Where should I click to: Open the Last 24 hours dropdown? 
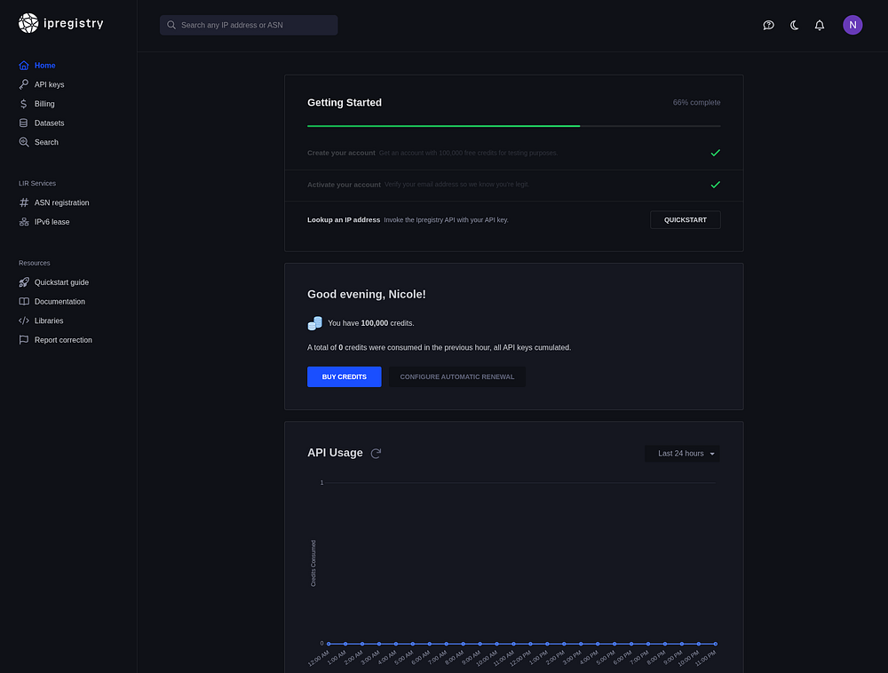click(x=682, y=454)
